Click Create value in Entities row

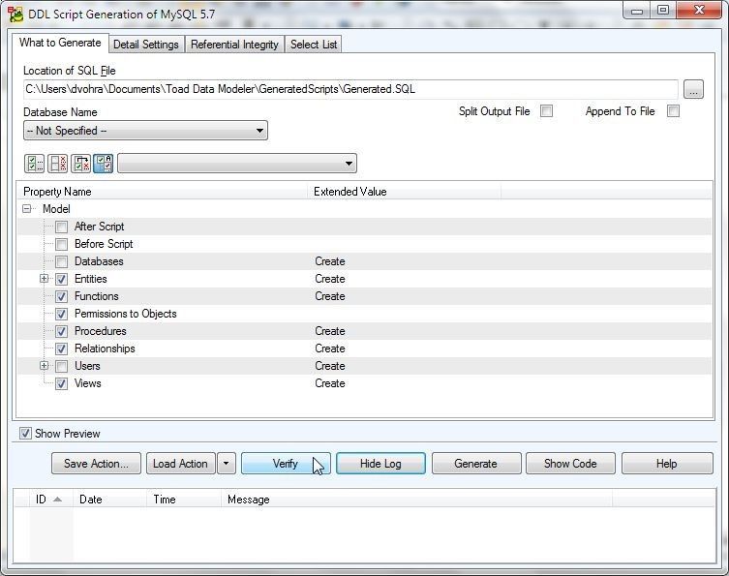point(330,279)
